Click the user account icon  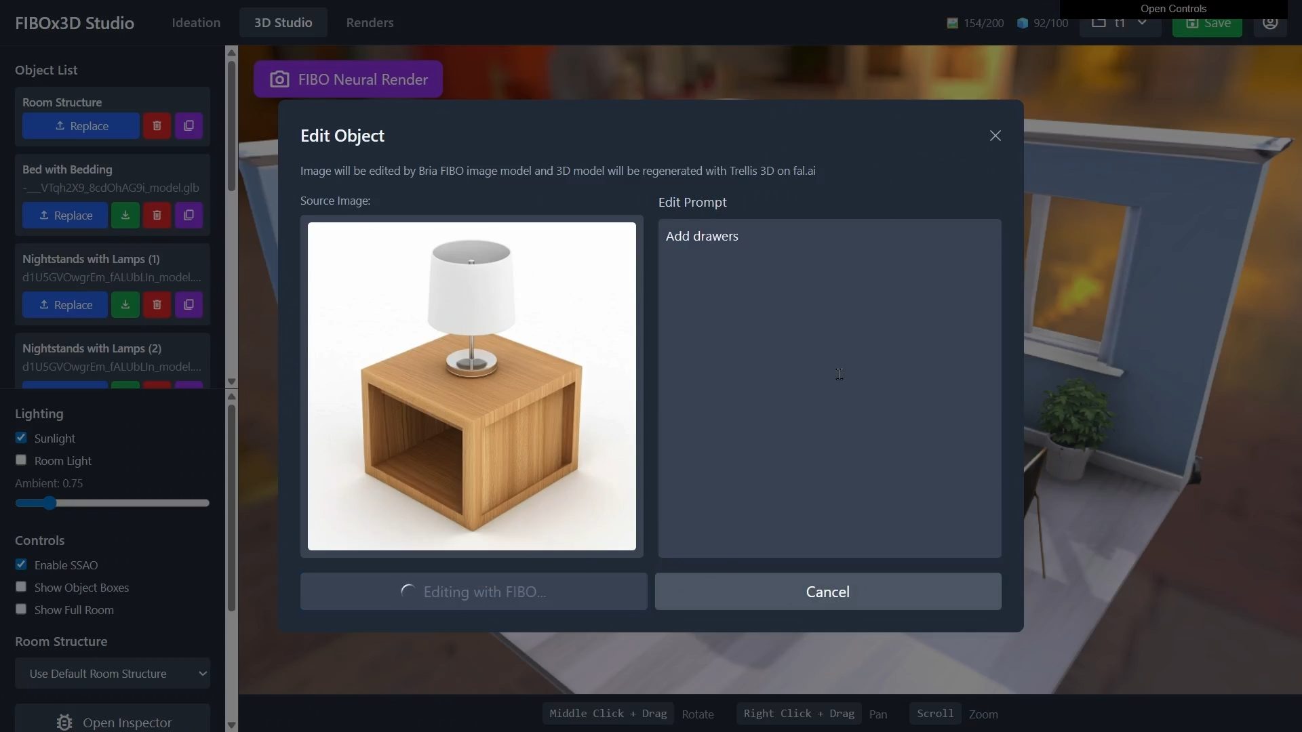[1269, 24]
